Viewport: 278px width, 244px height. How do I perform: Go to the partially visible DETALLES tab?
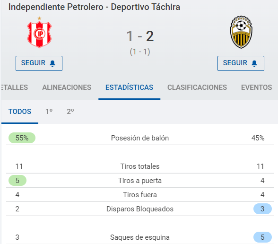click(x=15, y=87)
